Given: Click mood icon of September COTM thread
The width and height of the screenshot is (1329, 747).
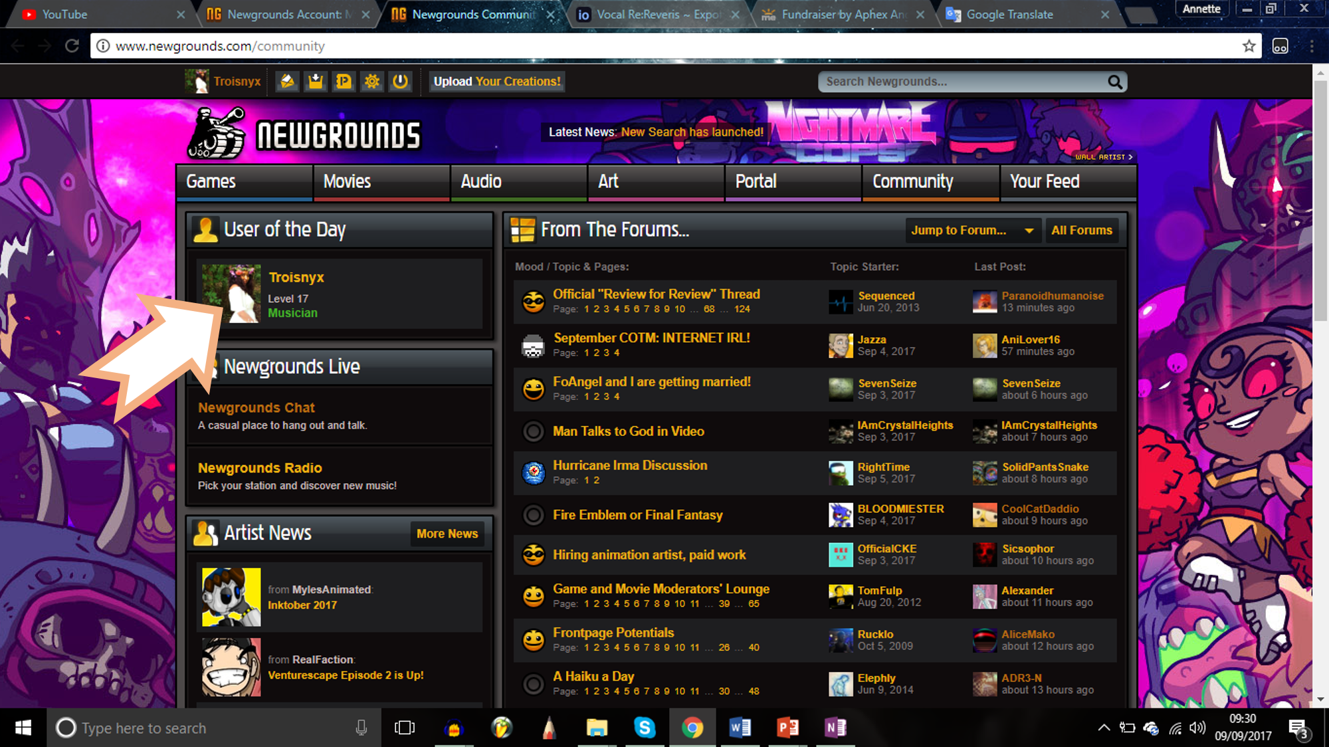Looking at the screenshot, I should [533, 346].
